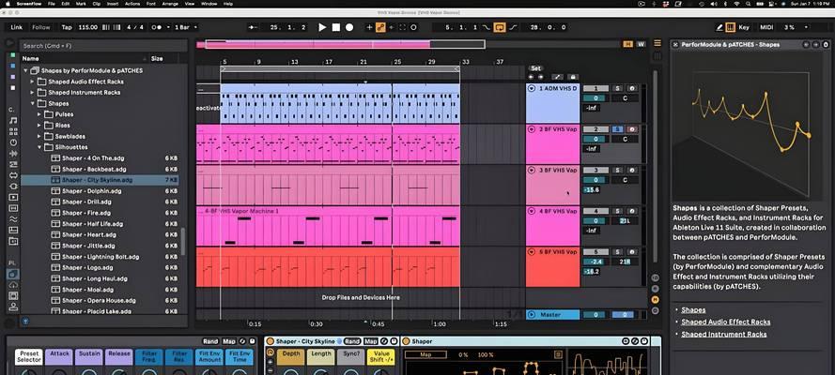Solo track 1 ADM VHS D

point(617,88)
